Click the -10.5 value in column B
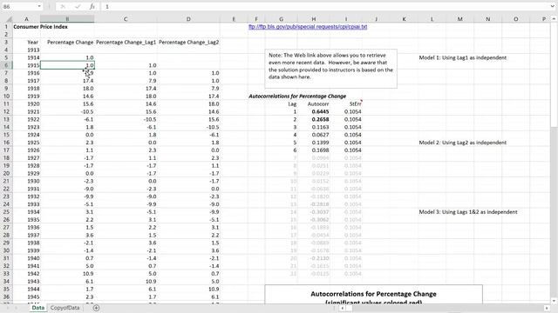 coord(87,111)
